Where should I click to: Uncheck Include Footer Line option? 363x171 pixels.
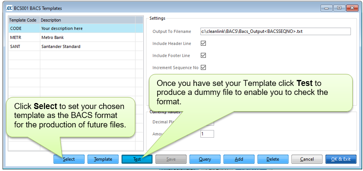pos(203,56)
